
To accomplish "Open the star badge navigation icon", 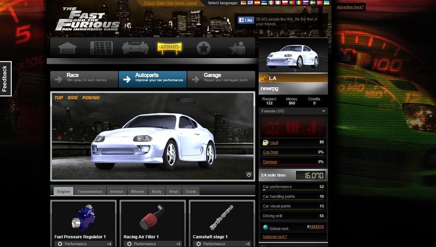I will click(x=203, y=48).
